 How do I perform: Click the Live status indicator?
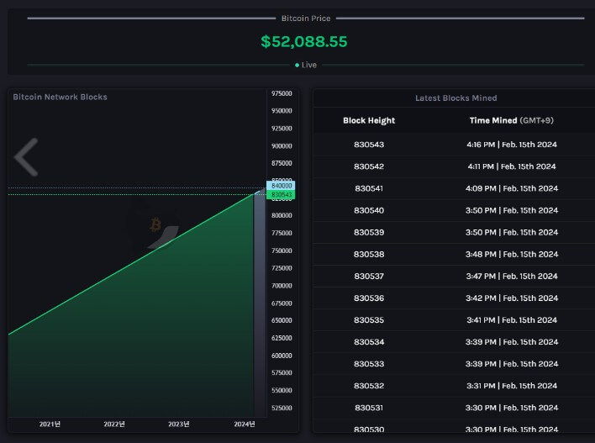point(306,65)
